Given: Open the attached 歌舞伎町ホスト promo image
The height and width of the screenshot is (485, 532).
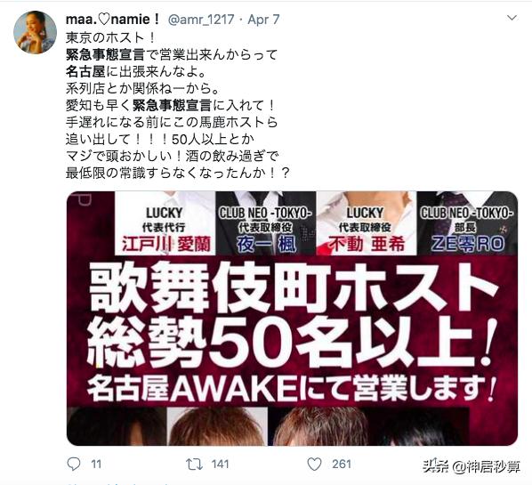Looking at the screenshot, I should [292, 319].
